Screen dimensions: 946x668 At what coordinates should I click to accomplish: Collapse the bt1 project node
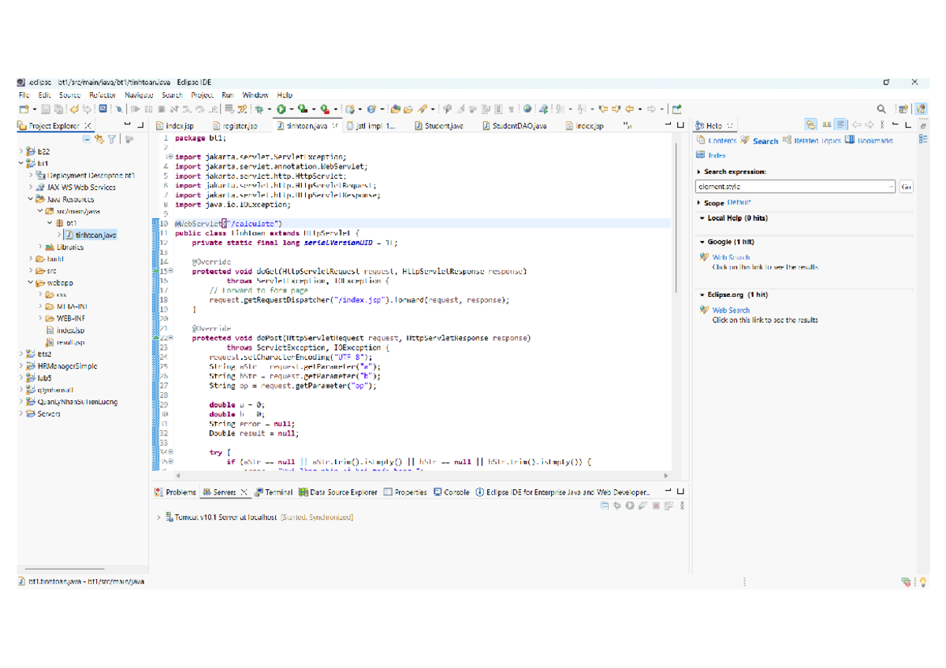click(21, 163)
